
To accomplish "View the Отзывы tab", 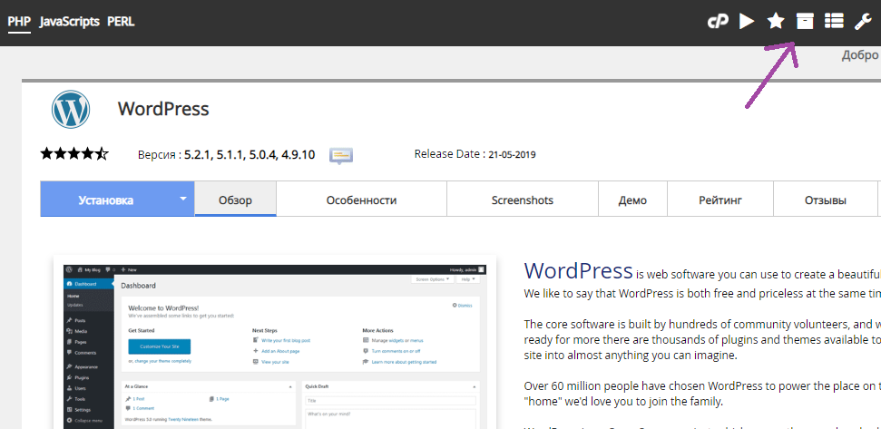I will (825, 200).
